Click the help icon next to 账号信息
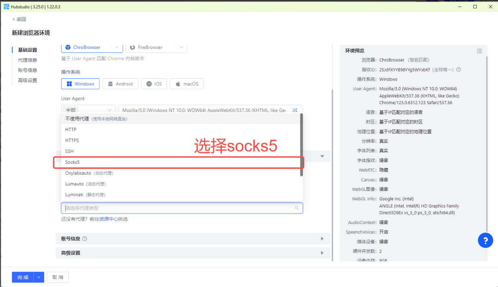 pos(85,239)
